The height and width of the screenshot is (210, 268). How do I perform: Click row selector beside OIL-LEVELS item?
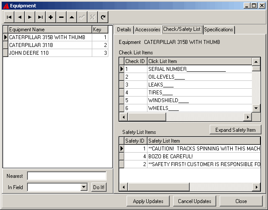[x=122, y=77]
